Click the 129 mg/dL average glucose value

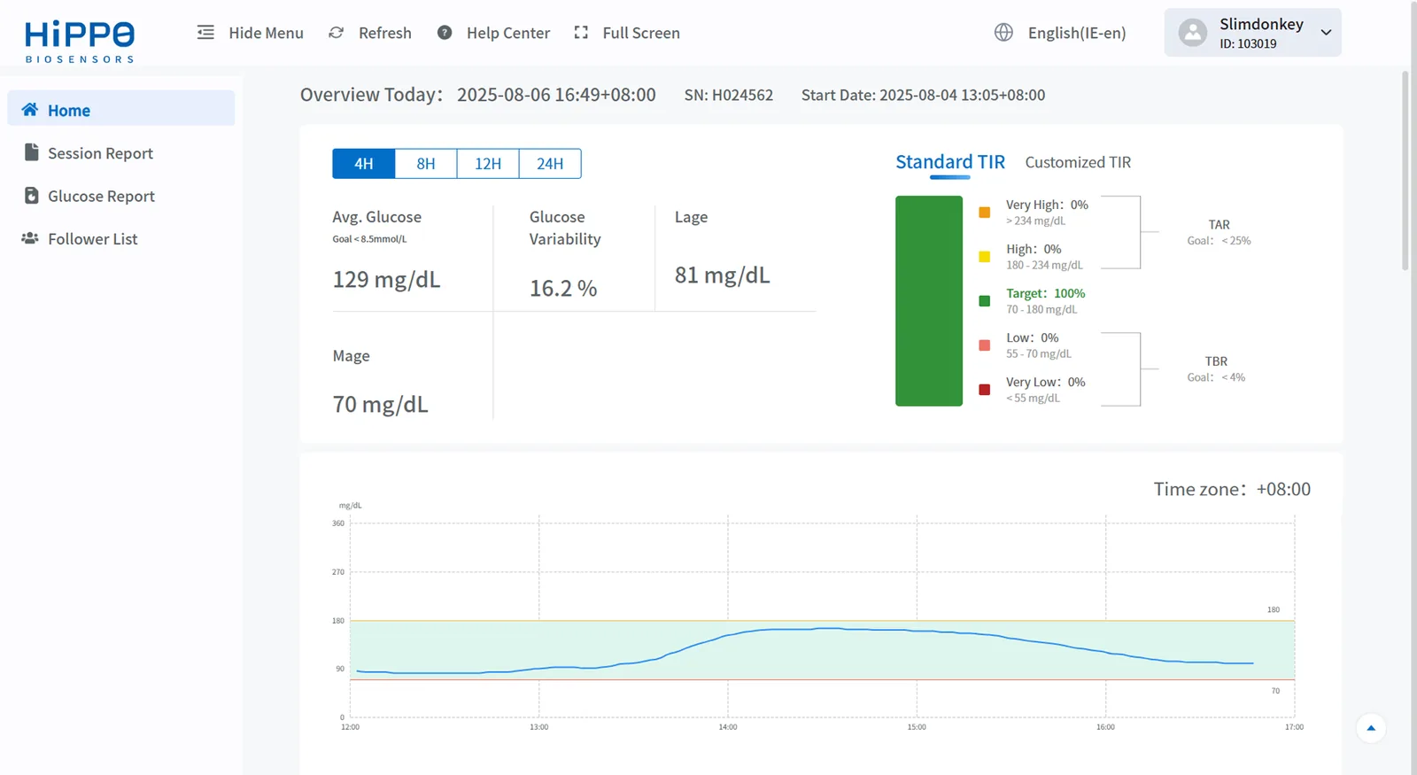(x=386, y=280)
